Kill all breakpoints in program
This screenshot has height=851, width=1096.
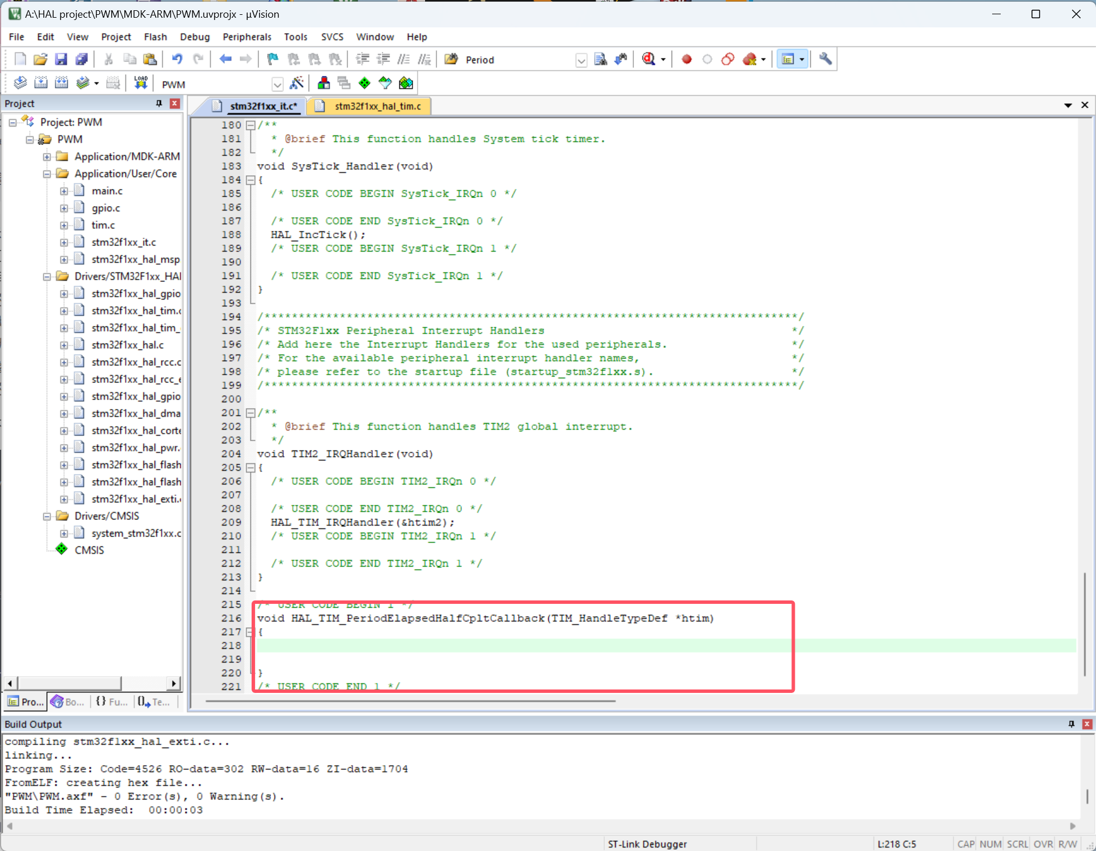pos(749,59)
